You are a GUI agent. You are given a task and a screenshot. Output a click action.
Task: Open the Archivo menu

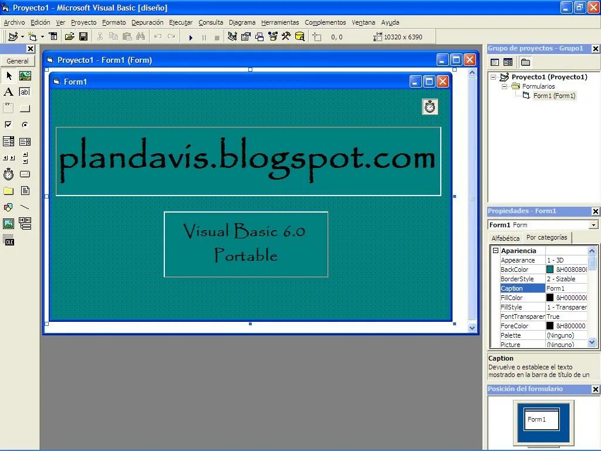(14, 22)
